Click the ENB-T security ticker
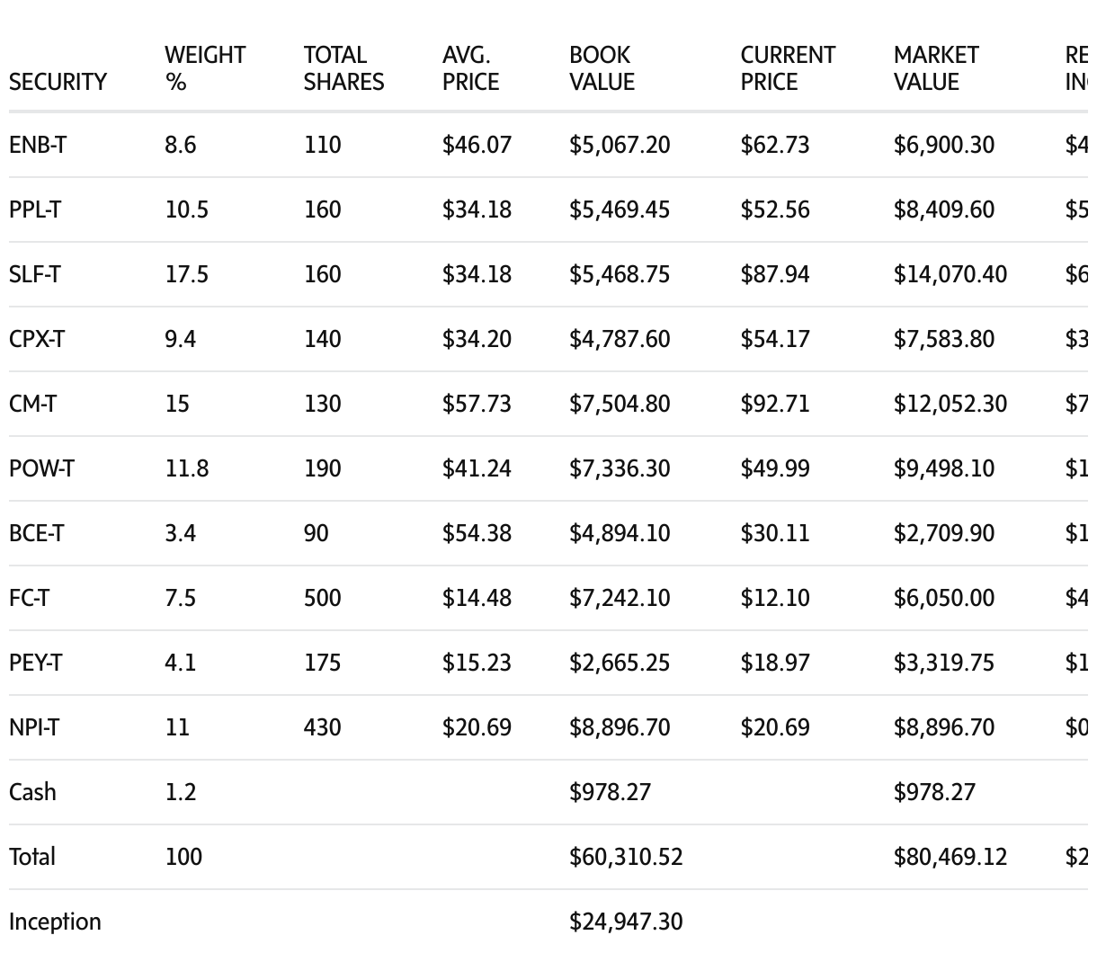This screenshot has height=962, width=1097. coord(37,145)
